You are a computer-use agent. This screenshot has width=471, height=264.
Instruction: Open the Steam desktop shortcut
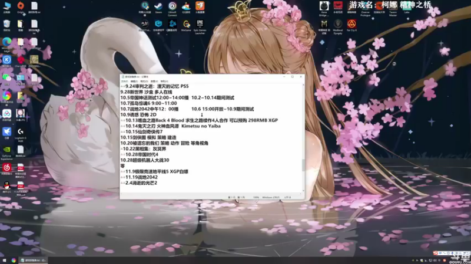[158, 7]
